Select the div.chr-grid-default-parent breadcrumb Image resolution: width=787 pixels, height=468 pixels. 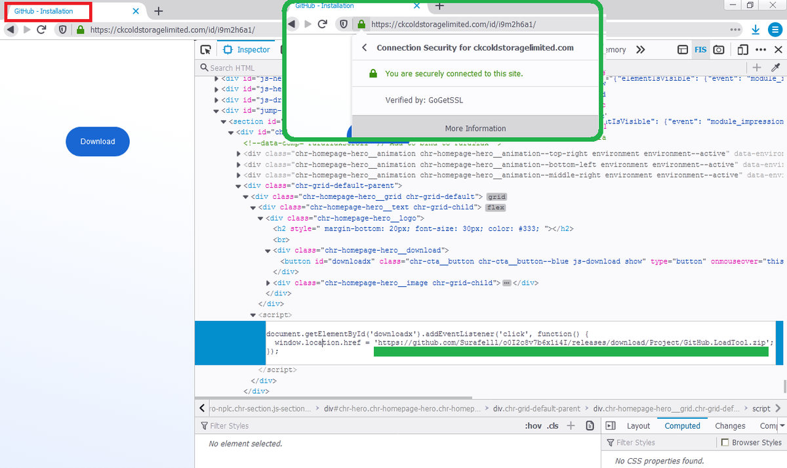(536, 408)
